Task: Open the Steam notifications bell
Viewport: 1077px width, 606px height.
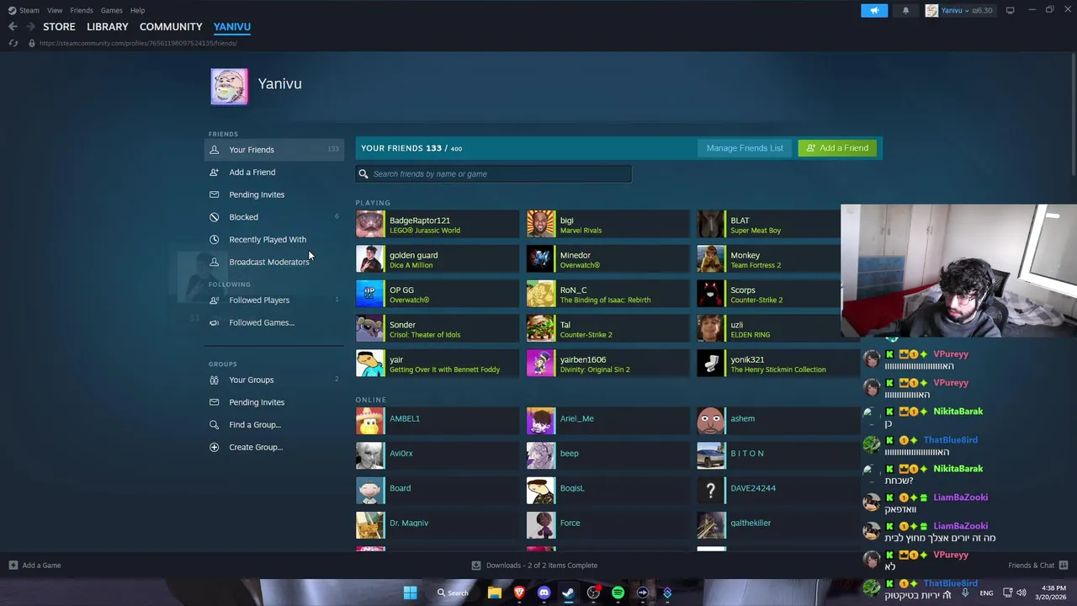Action: (x=905, y=10)
